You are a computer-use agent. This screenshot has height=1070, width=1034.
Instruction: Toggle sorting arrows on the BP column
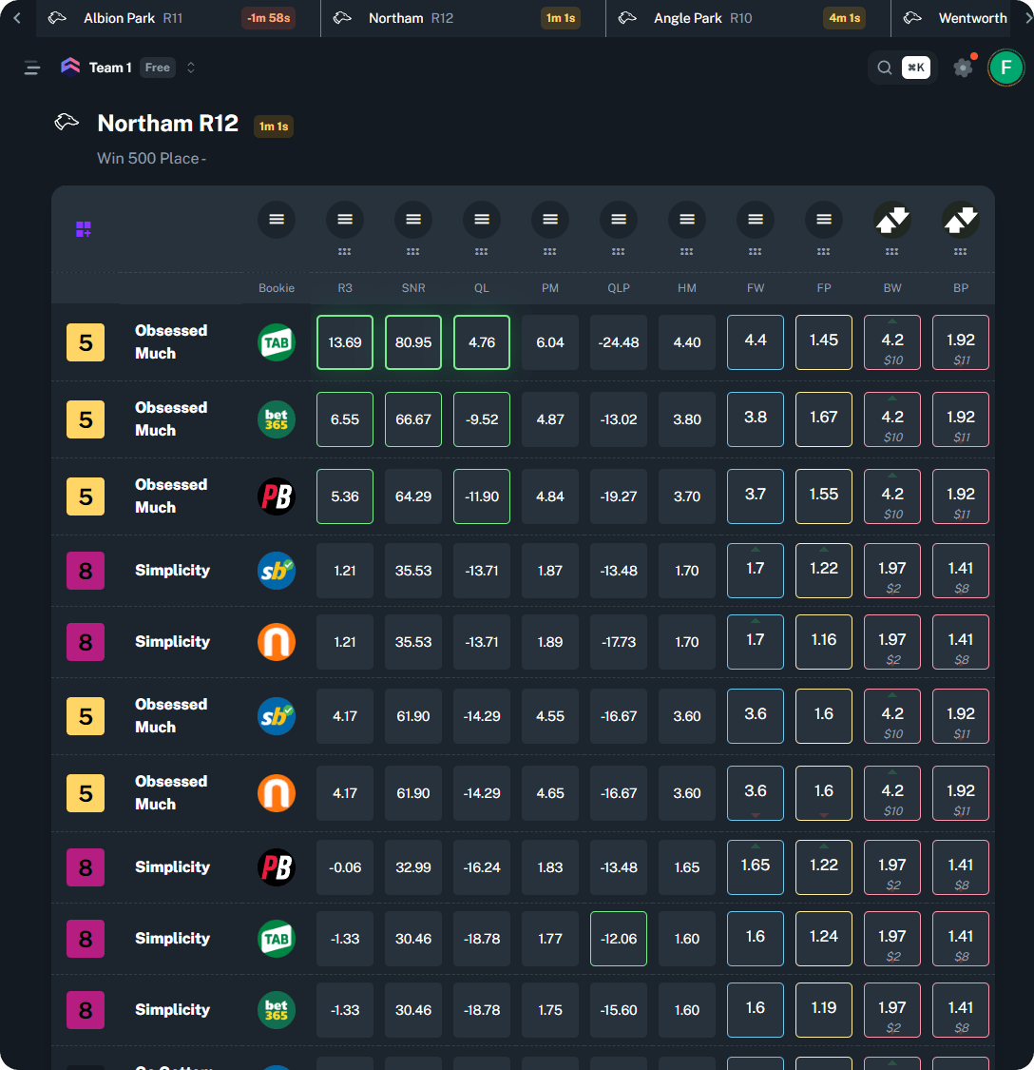coord(960,220)
